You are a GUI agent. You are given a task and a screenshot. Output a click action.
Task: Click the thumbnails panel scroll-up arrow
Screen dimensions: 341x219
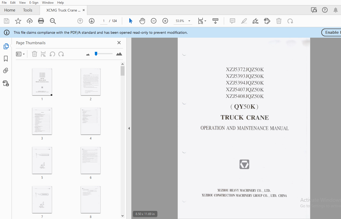[x=122, y=64]
